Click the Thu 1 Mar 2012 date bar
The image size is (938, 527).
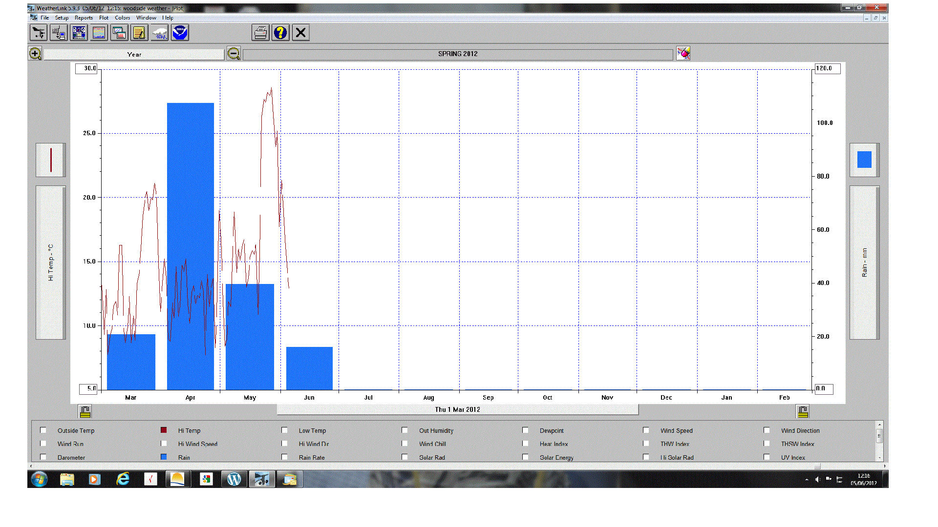point(457,410)
